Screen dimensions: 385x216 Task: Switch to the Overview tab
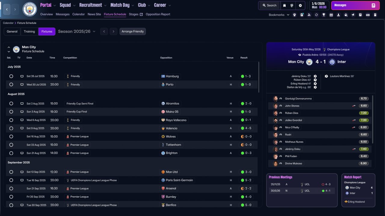click(x=46, y=14)
